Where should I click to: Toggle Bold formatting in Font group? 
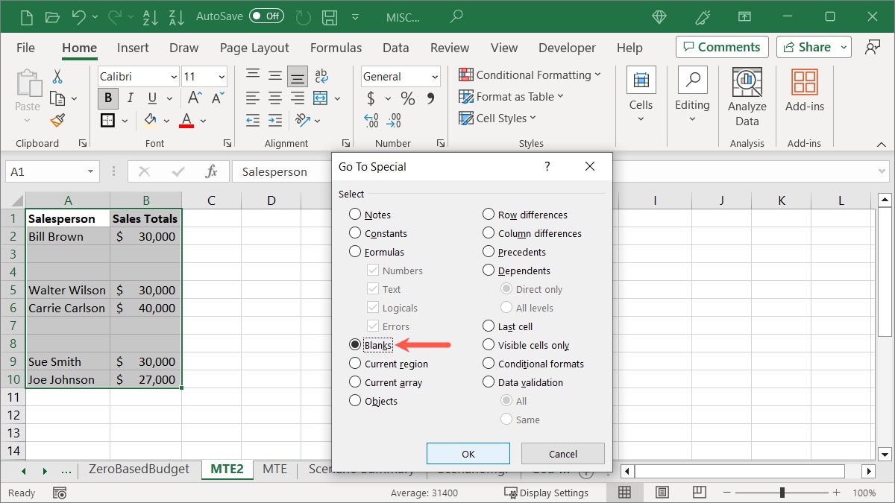108,98
